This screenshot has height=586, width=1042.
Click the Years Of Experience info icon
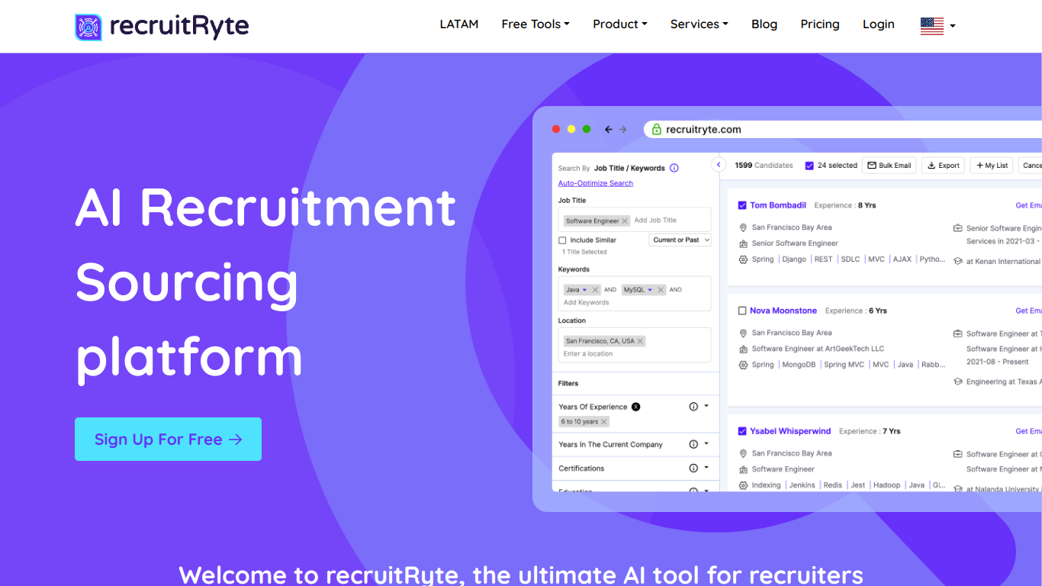pos(693,407)
